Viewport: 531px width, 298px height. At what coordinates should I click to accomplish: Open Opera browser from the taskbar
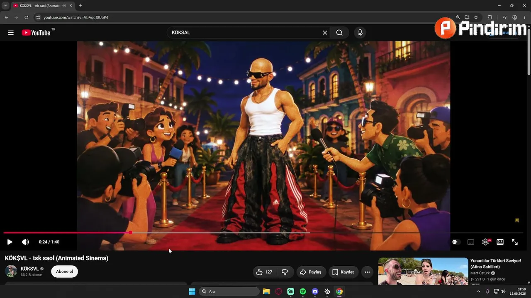[x=278, y=291]
